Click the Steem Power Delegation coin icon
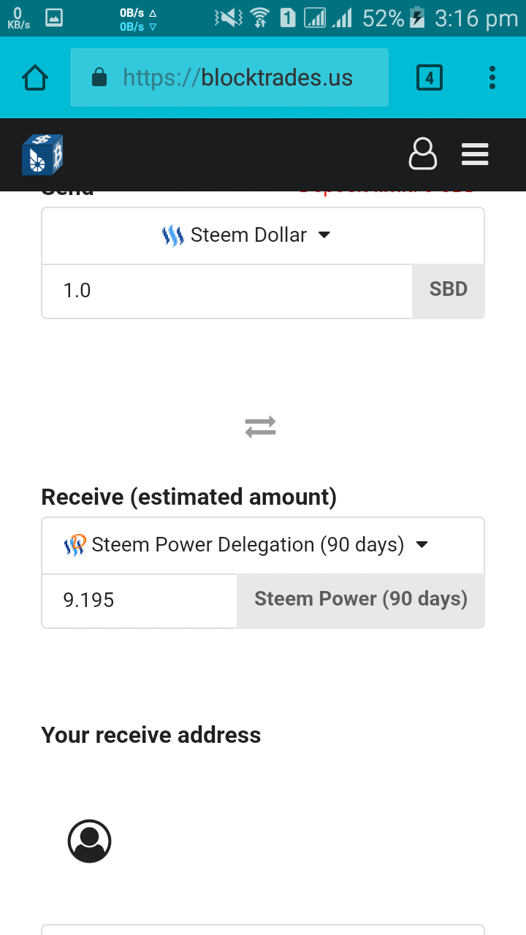The height and width of the screenshot is (935, 526). click(75, 545)
